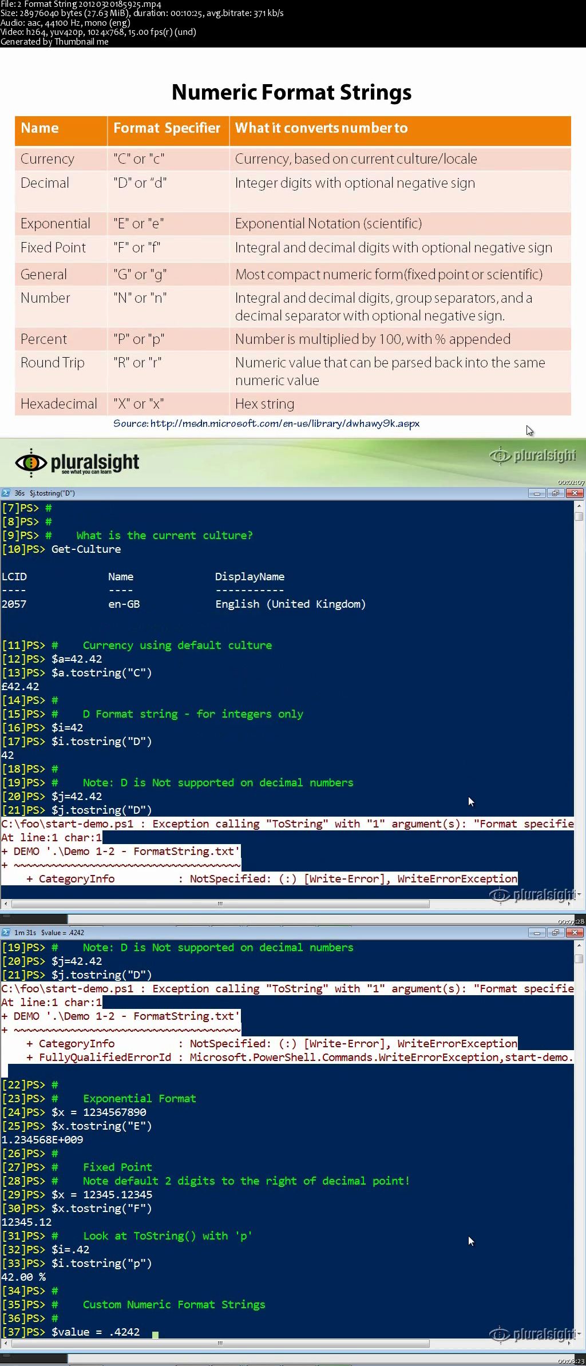Close the '36s $j.tostring("D")' console window
Image resolution: width=586 pixels, height=1366 pixels.
[575, 493]
